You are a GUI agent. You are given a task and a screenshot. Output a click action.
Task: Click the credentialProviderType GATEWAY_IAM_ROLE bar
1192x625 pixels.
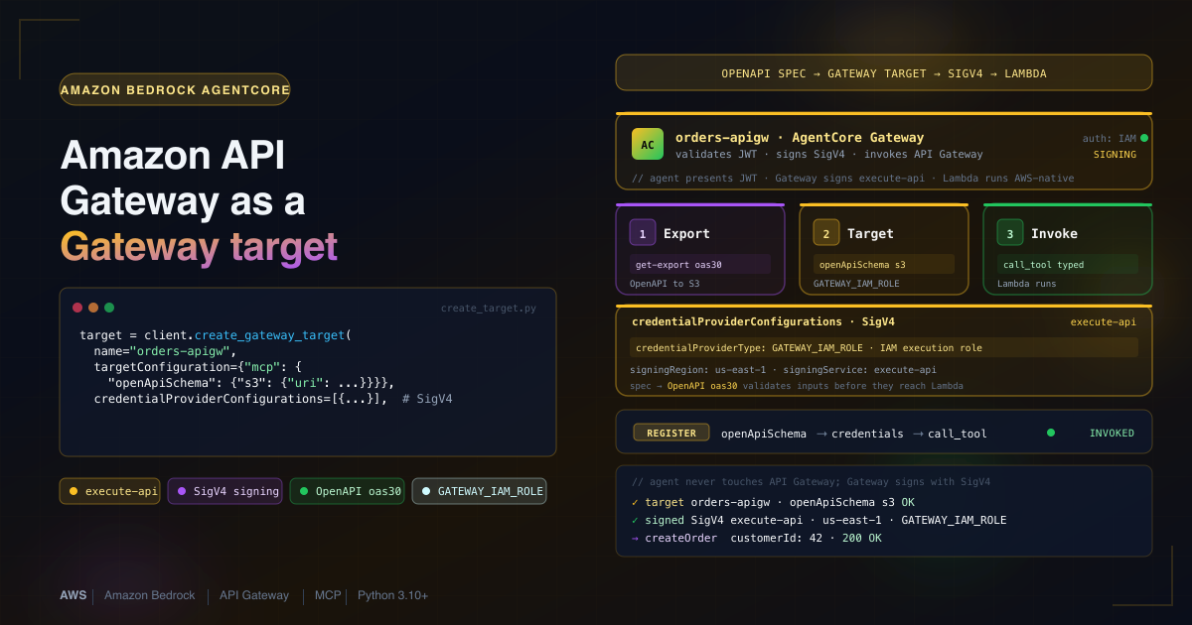click(x=884, y=347)
